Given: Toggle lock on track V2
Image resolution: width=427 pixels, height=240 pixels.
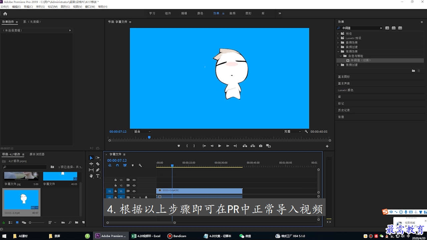Looking at the screenshot, I should [115, 185].
